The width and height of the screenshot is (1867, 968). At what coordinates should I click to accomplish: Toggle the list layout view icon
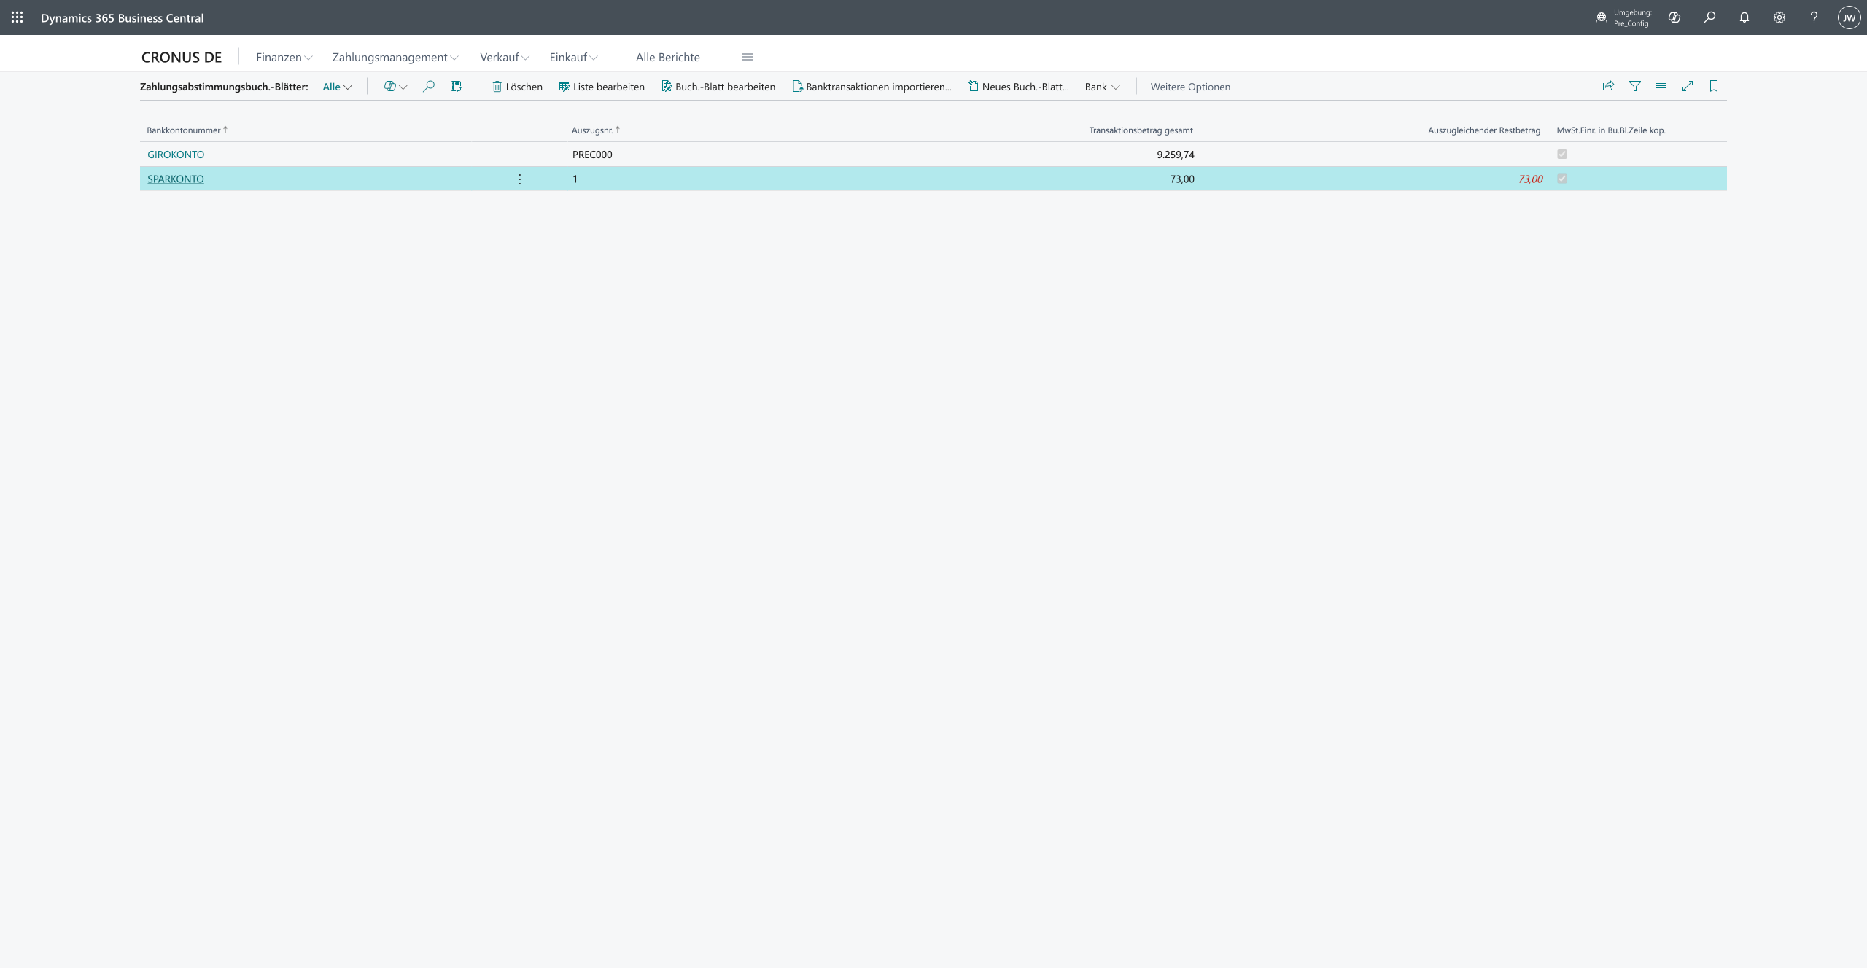(x=1661, y=87)
